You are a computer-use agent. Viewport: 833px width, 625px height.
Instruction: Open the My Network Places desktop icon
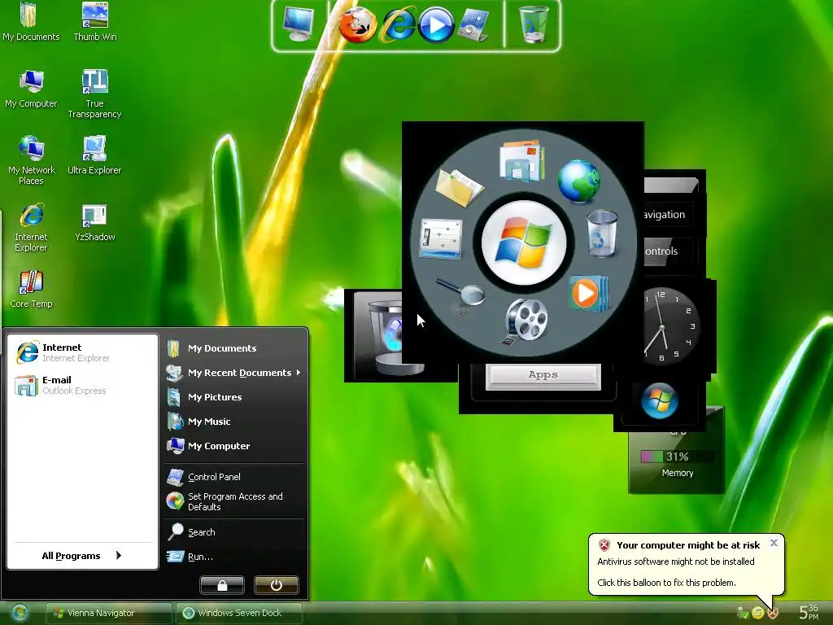pos(32,160)
